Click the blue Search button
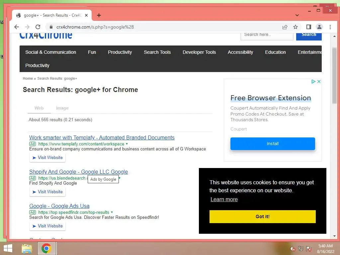This screenshot has width=340, height=255. coord(309,36)
